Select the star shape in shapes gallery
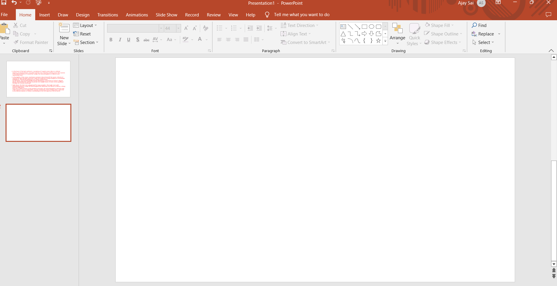 (378, 41)
